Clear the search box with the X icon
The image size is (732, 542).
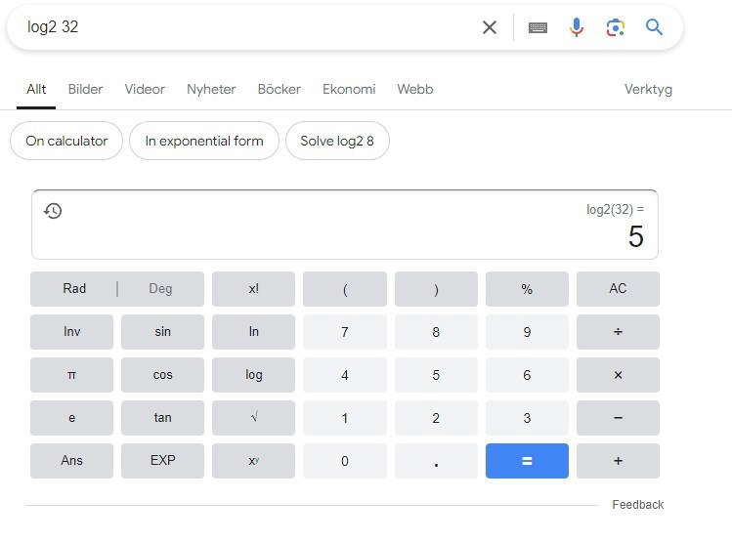pos(490,27)
